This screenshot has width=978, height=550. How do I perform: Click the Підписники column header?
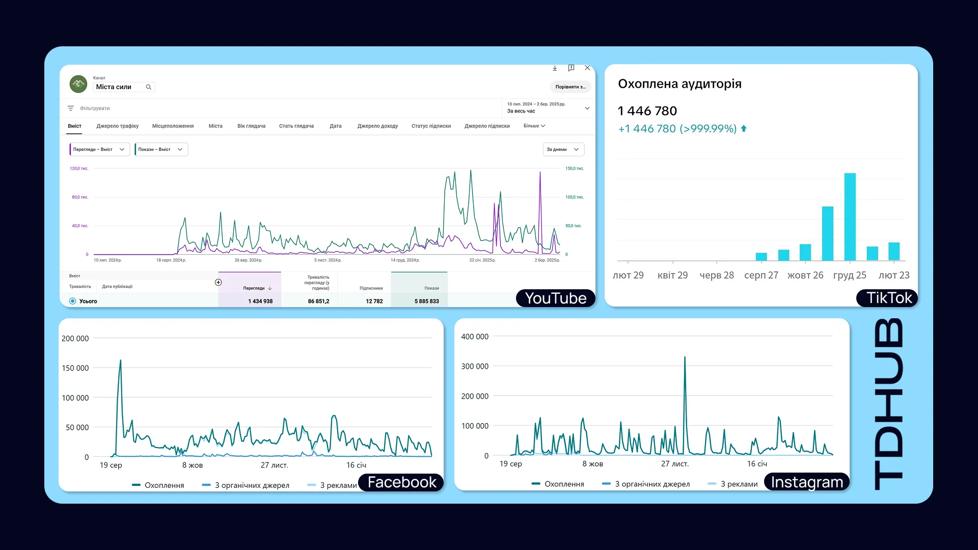pos(371,288)
